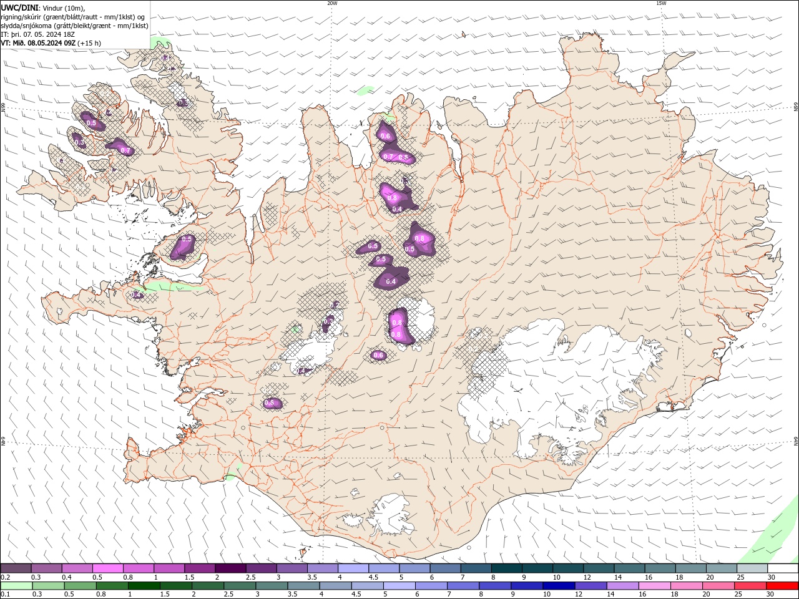799x599 pixels.
Task: Pick the dark mauve 0.2 swatch in upper scale
Action: pyautogui.click(x=16, y=568)
